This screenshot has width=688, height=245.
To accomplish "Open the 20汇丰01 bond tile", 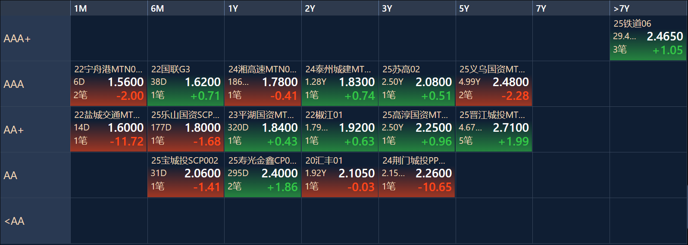I will (x=340, y=175).
